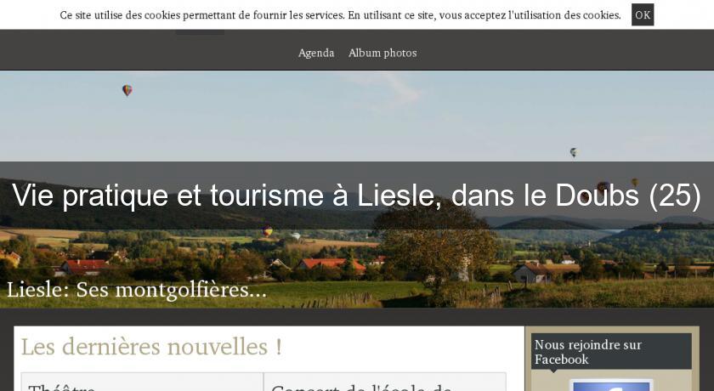714x391 pixels.
Task: Open the Album photos menu item
Action: [382, 53]
